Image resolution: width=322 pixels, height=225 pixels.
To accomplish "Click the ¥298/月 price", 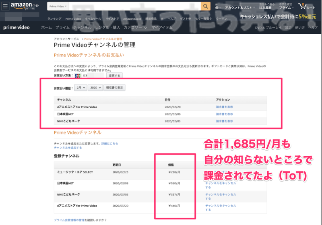I will click(174, 172).
